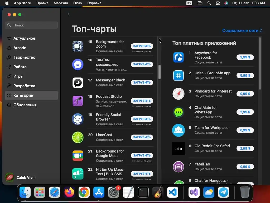
Task: Open System Settings from the Dock
Action: (114, 192)
